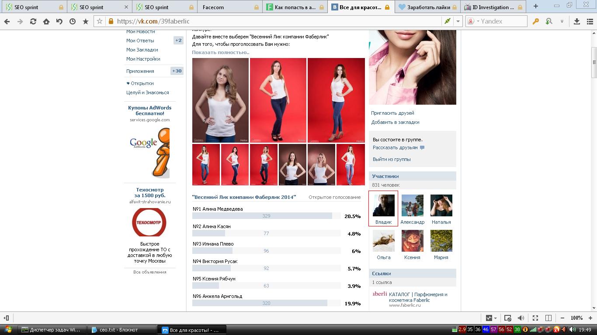
Task: Open Все объявления link
Action: (150, 272)
